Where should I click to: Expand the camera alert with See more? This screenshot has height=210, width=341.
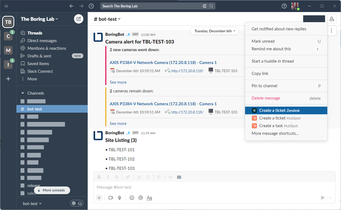[x=118, y=82]
